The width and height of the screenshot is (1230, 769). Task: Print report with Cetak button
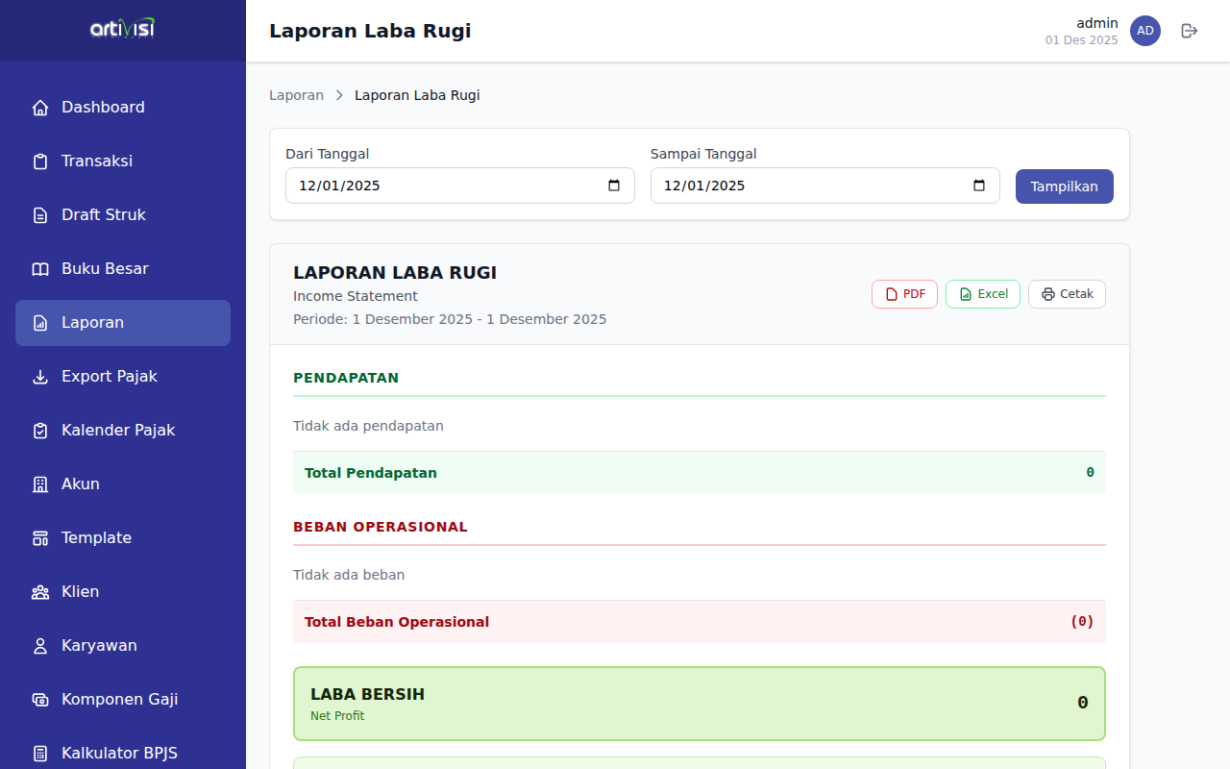pyautogui.click(x=1067, y=294)
